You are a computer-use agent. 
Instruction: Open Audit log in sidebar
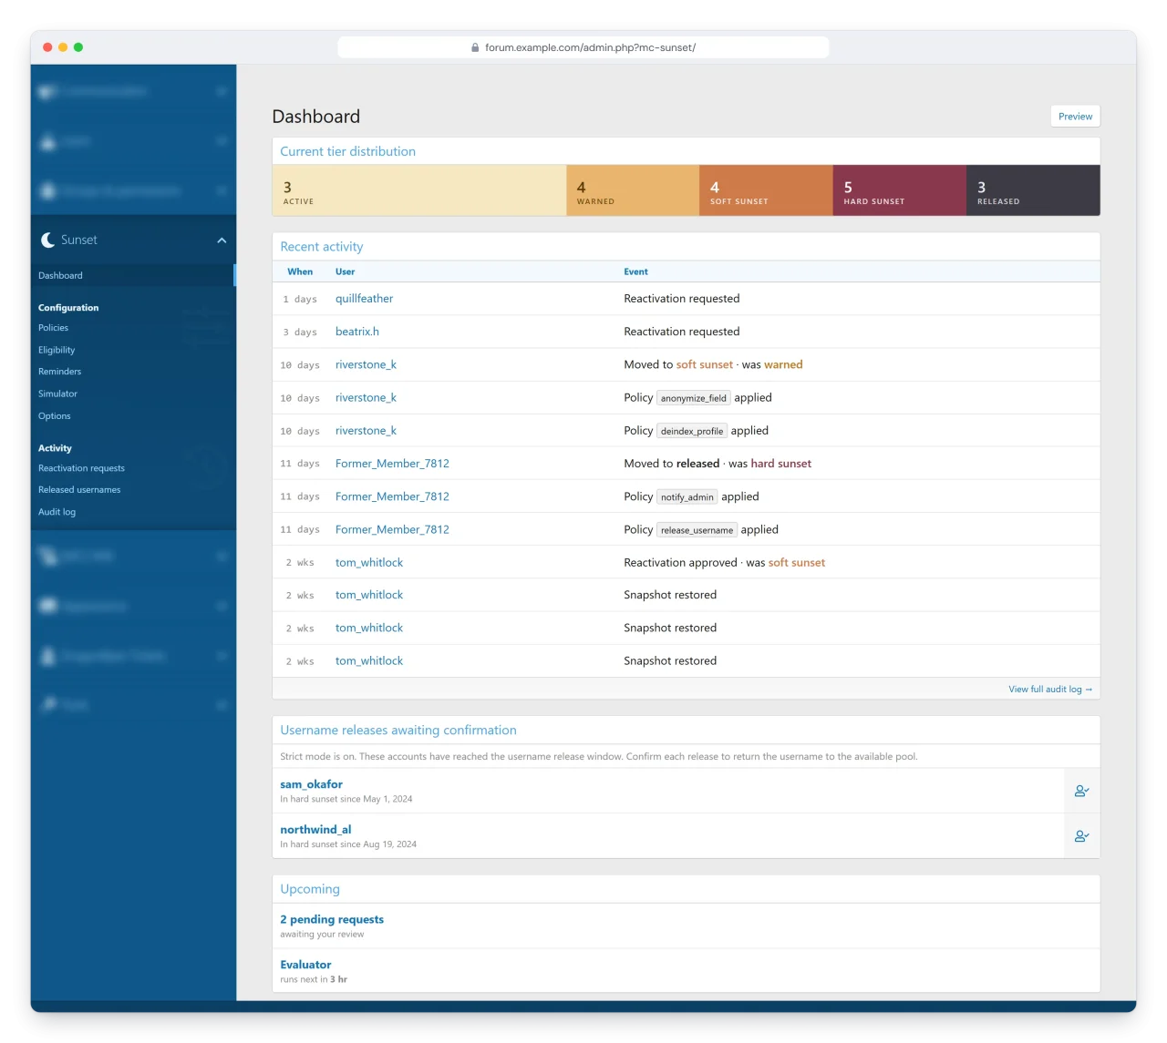tap(57, 512)
